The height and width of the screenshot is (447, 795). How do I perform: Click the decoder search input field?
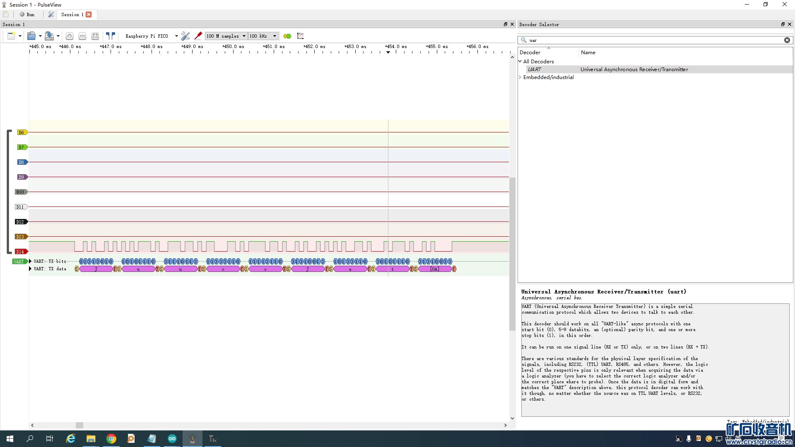[654, 40]
